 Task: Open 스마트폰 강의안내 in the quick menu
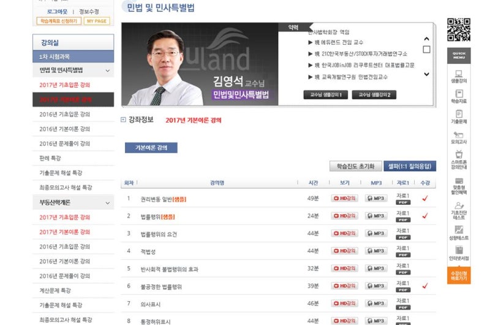tap(459, 160)
